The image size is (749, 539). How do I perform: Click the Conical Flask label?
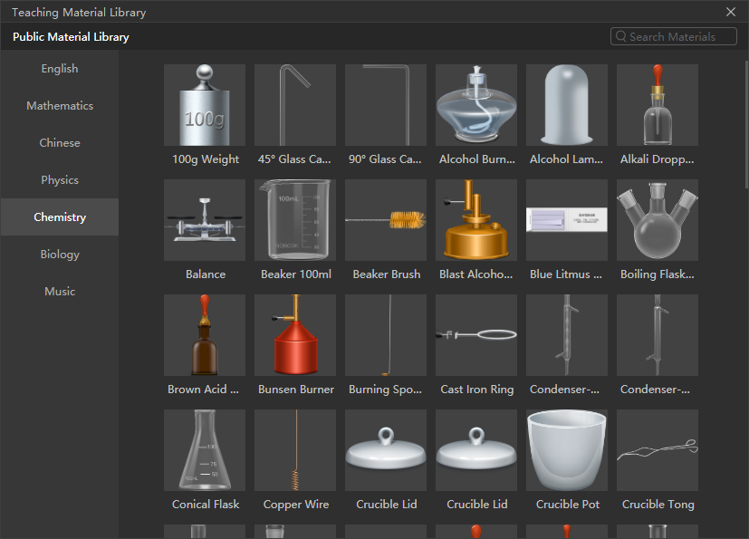click(206, 505)
